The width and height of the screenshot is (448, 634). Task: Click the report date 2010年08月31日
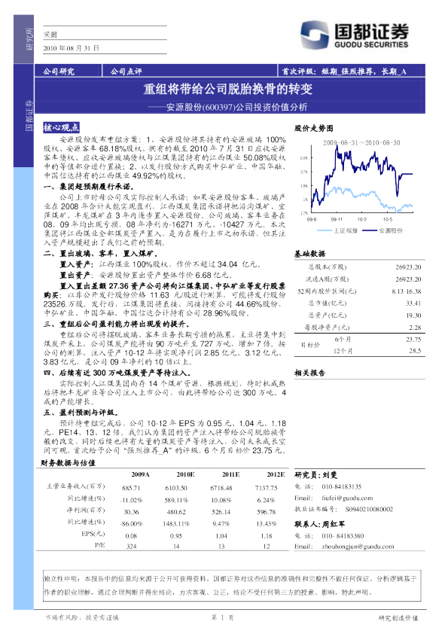pyautogui.click(x=72, y=48)
